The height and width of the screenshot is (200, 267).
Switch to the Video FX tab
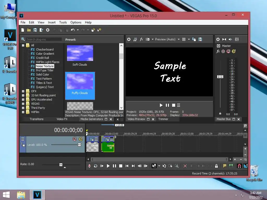pos(62,119)
